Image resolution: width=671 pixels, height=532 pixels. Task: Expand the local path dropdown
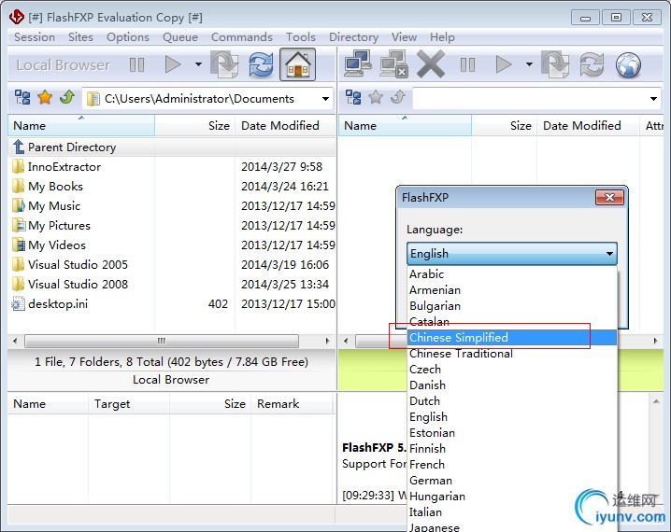point(325,99)
